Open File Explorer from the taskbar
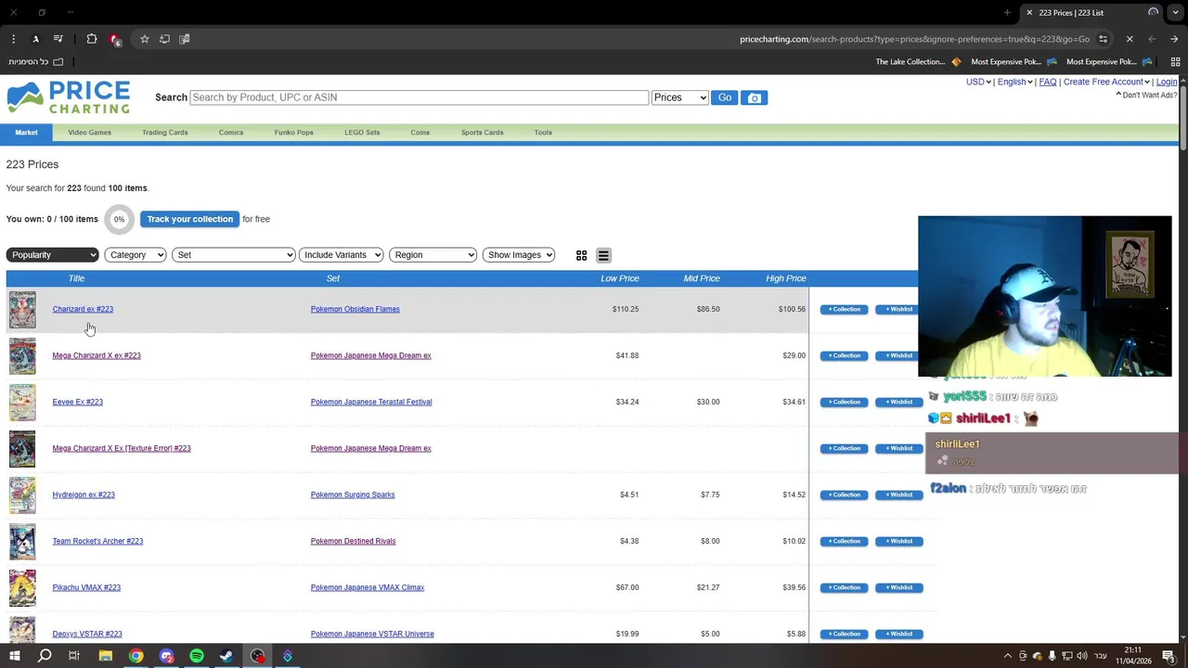 (105, 656)
